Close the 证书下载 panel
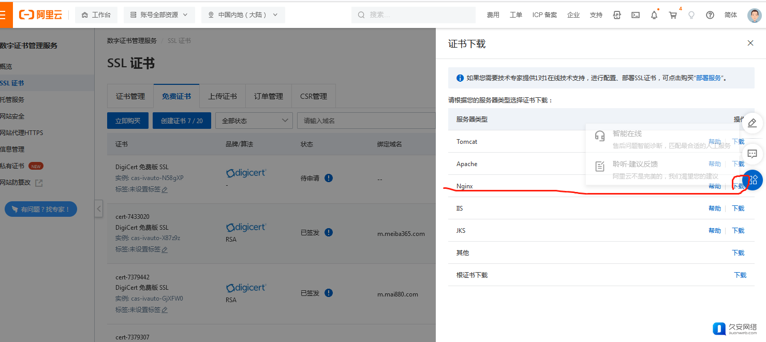The width and height of the screenshot is (766, 342). click(750, 43)
